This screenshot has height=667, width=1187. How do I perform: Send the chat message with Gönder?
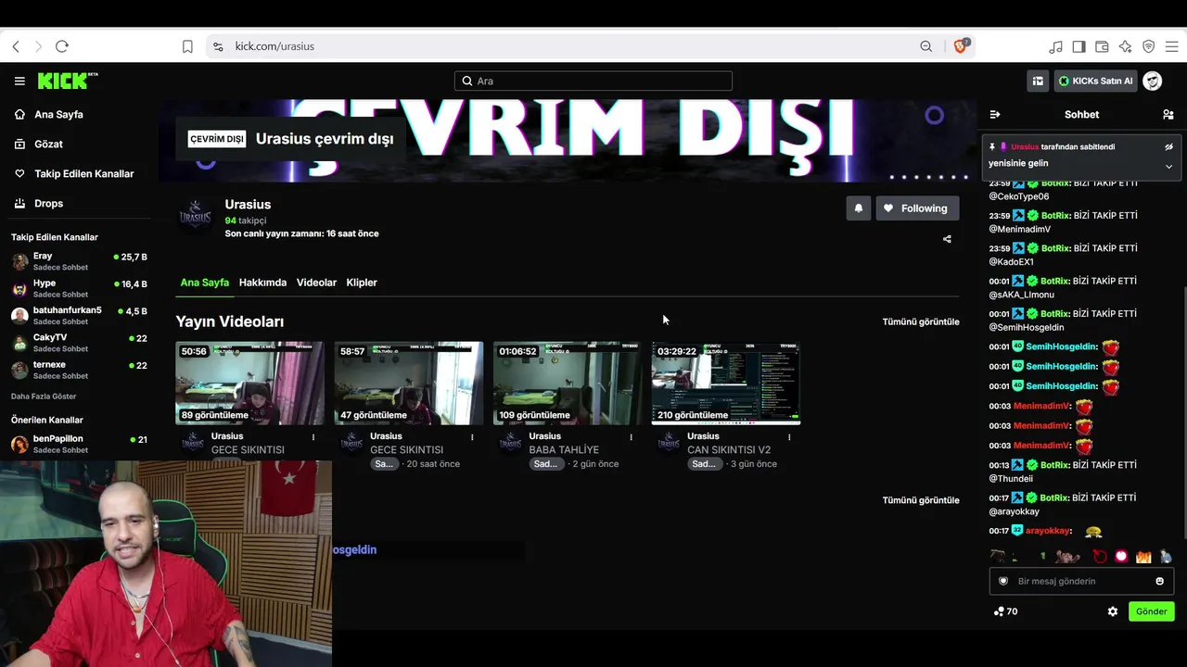click(1151, 611)
